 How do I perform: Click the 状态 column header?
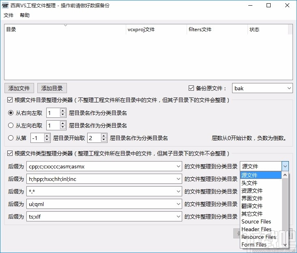pos(268,29)
